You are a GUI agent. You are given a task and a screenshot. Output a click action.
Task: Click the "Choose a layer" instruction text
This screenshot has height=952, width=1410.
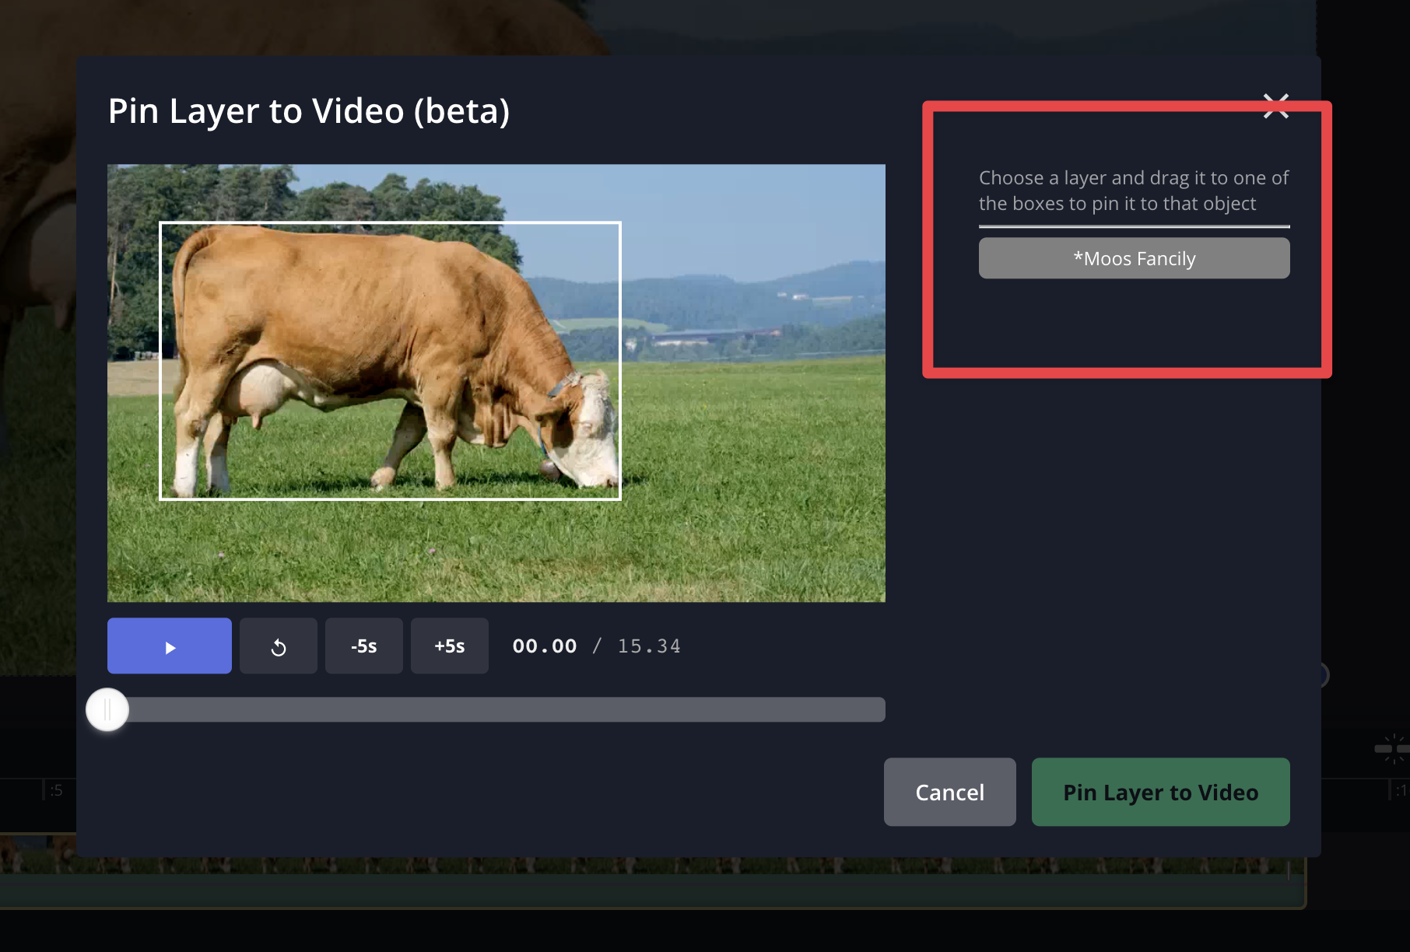(x=1133, y=191)
